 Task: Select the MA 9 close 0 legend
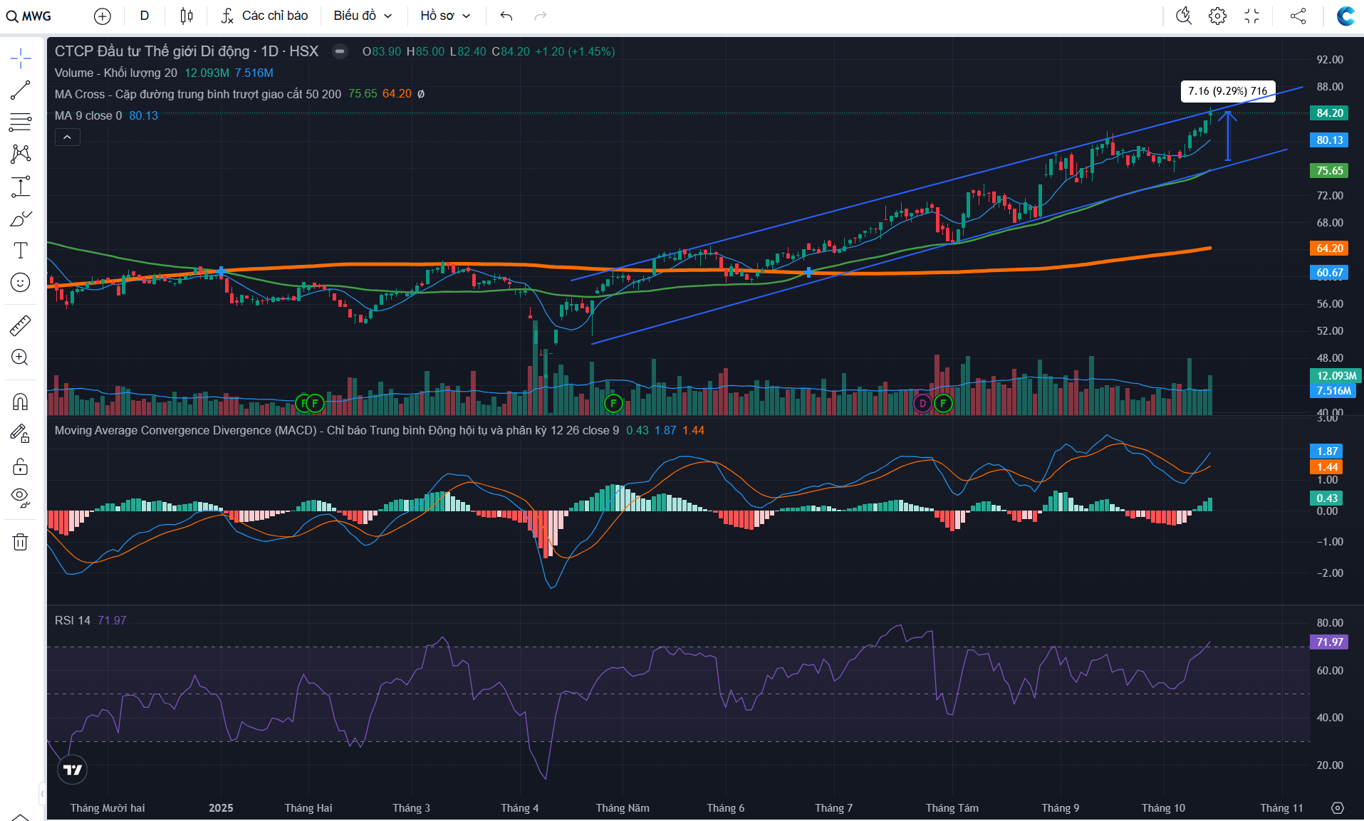[88, 115]
